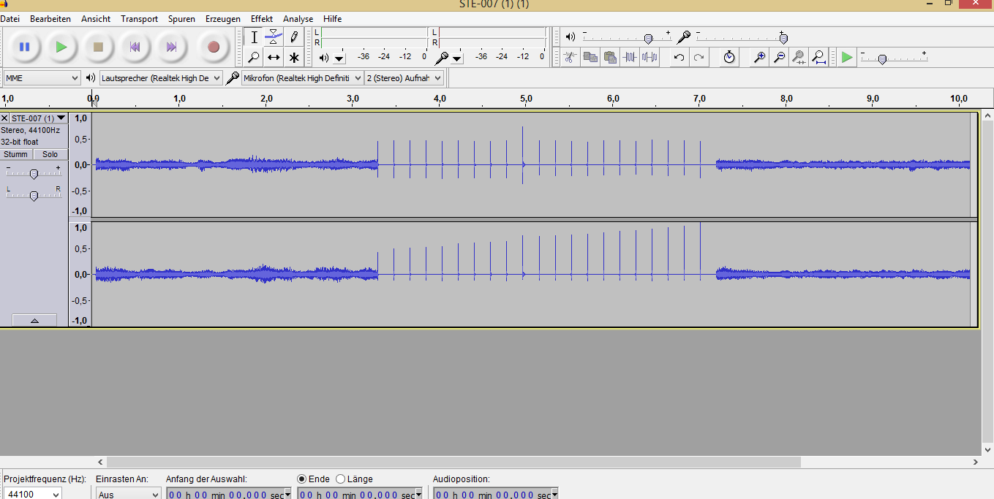Open the Mikrofon input device dropdown
The image size is (994, 499).
[x=303, y=77]
